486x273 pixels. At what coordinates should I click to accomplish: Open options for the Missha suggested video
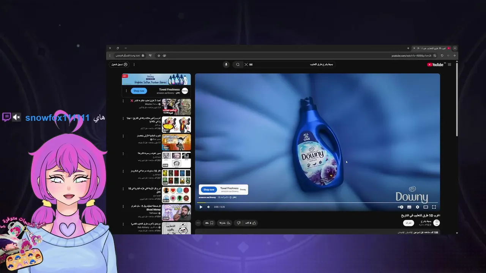pyautogui.click(x=123, y=101)
